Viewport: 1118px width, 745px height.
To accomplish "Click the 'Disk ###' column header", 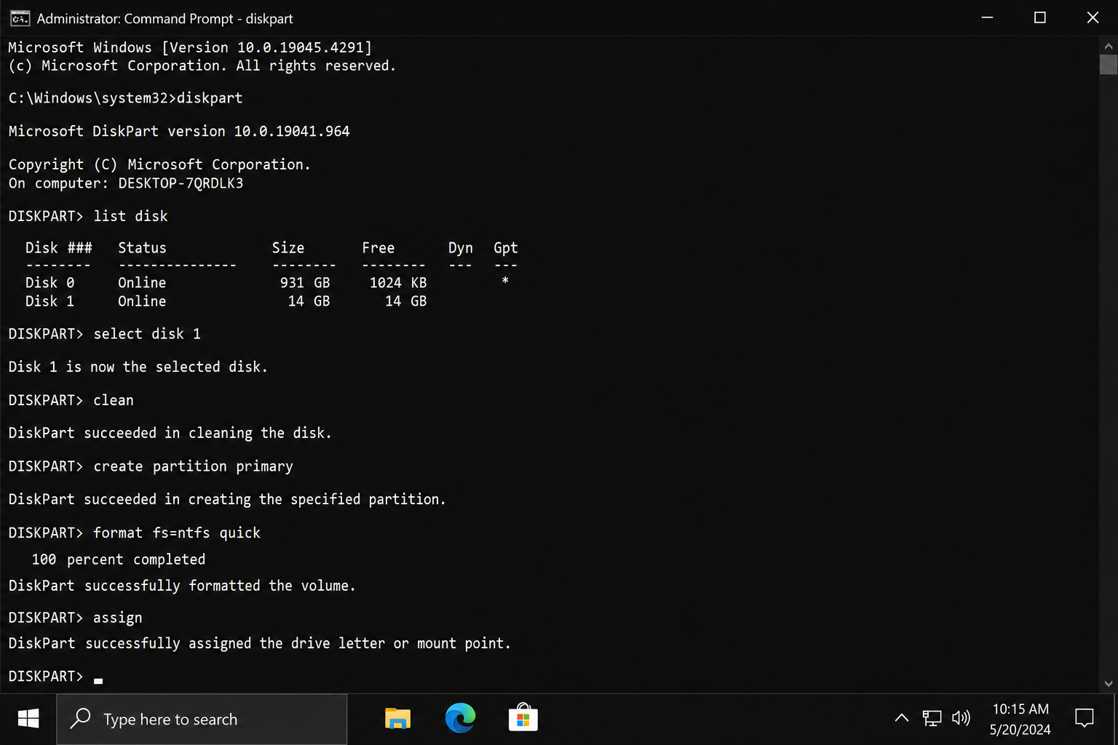I will tap(59, 248).
